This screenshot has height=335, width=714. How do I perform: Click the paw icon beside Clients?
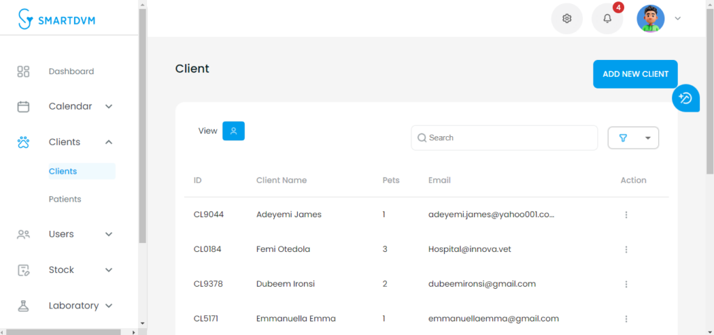coord(23,142)
